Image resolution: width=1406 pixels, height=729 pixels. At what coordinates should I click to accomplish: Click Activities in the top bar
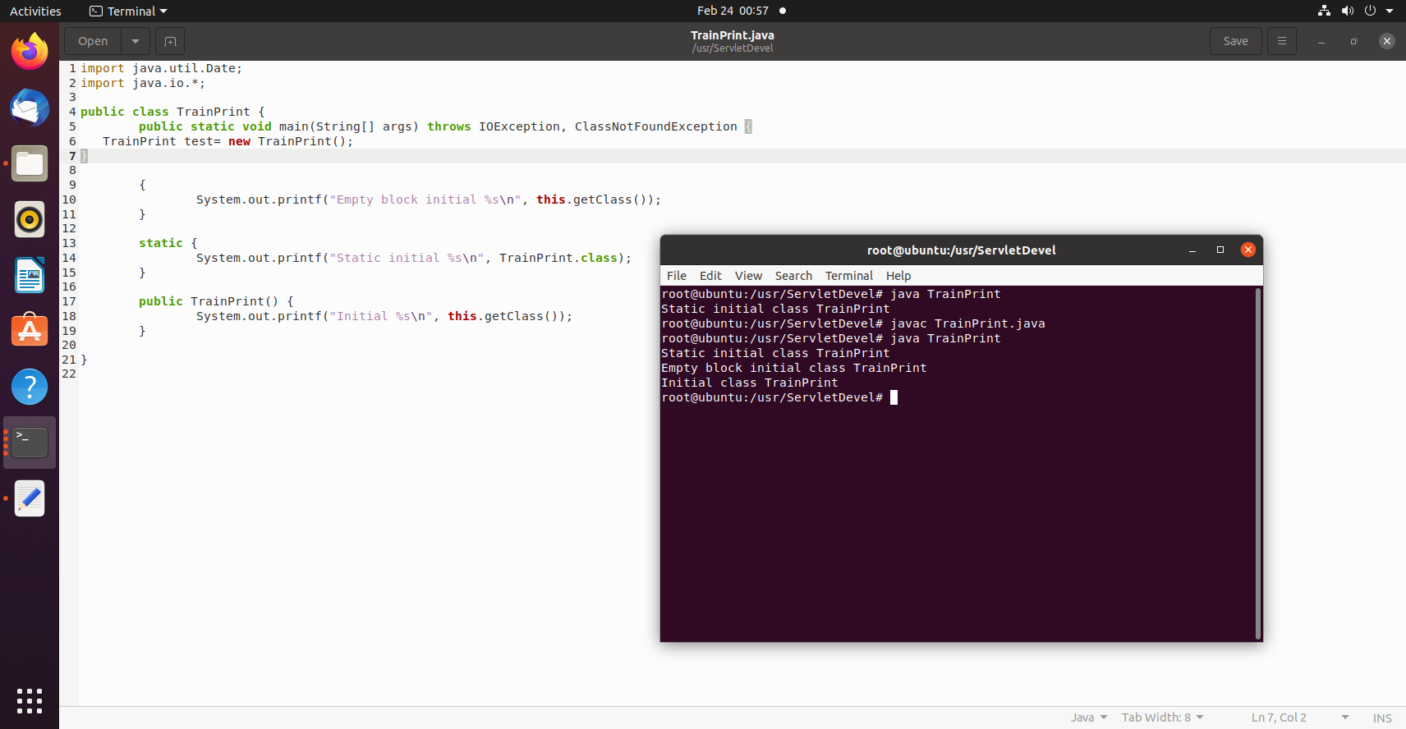click(x=35, y=11)
